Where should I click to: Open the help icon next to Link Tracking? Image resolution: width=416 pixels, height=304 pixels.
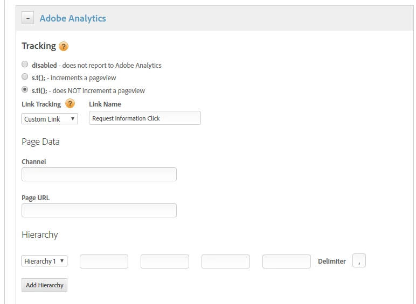coord(70,103)
